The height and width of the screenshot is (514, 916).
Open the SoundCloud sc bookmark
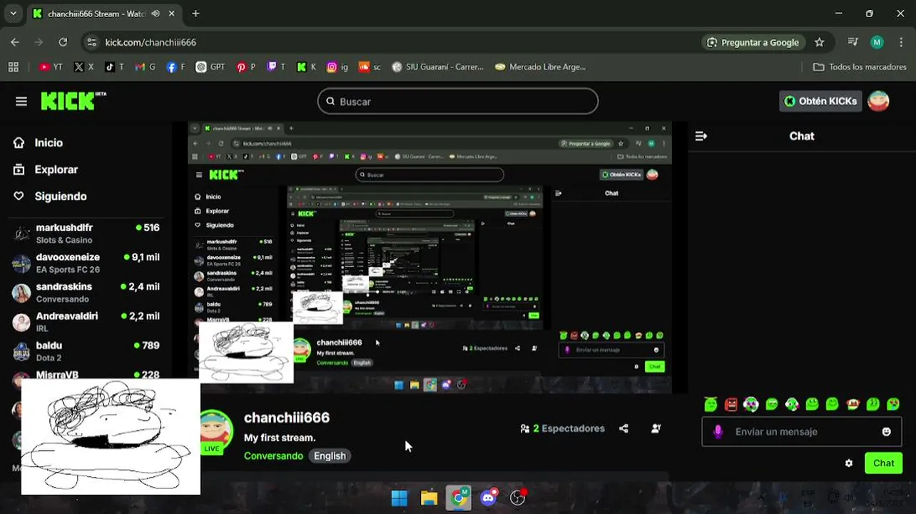(x=370, y=67)
